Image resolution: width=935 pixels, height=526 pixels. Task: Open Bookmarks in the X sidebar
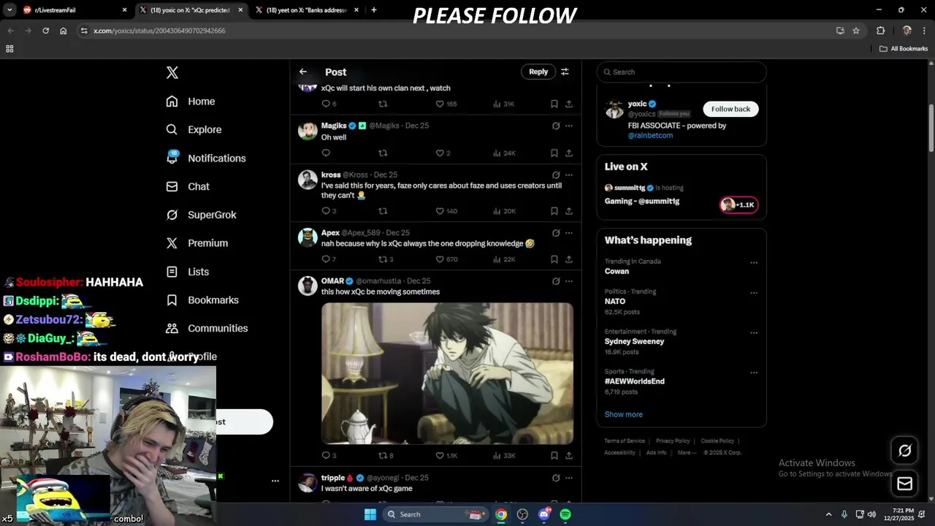(202, 300)
